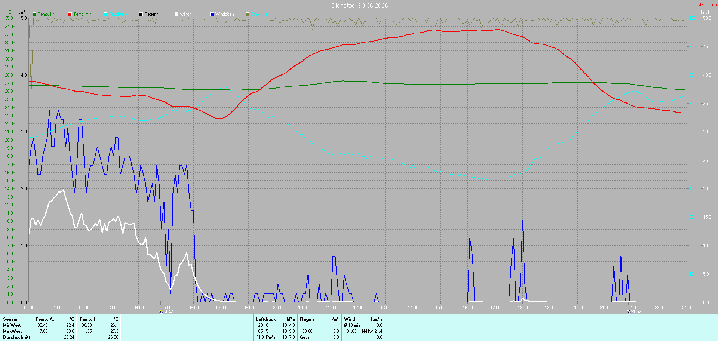The height and width of the screenshot is (341, 718).
Task: Click the '50.0' top wind speed scale value
Action: (707, 18)
